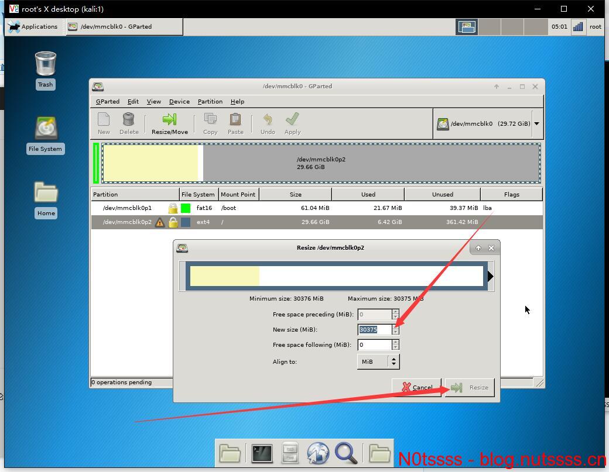609x472 pixels.
Task: Select the Resize/Move toolbar icon
Action: [170, 119]
